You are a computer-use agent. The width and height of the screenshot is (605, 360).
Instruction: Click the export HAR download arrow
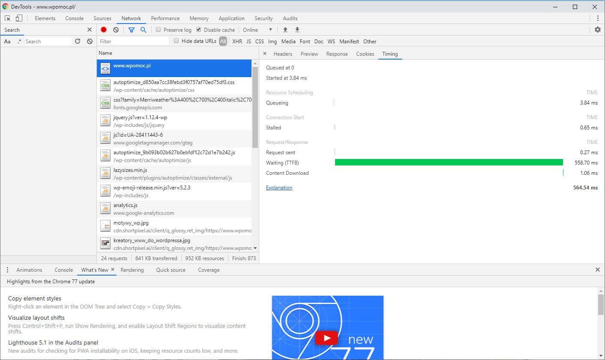[297, 30]
